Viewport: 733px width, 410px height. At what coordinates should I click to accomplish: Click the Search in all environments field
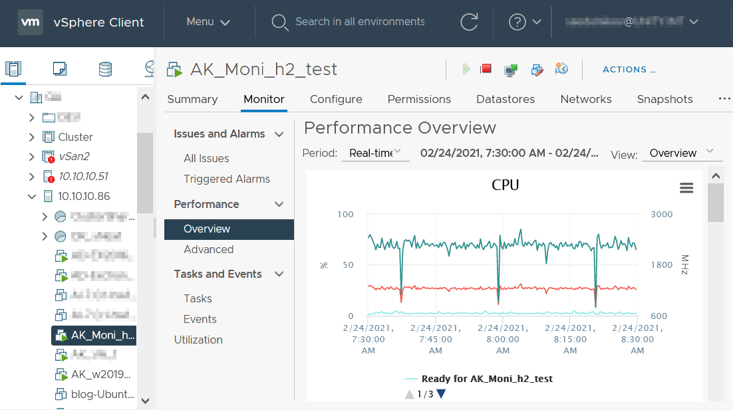pos(359,22)
